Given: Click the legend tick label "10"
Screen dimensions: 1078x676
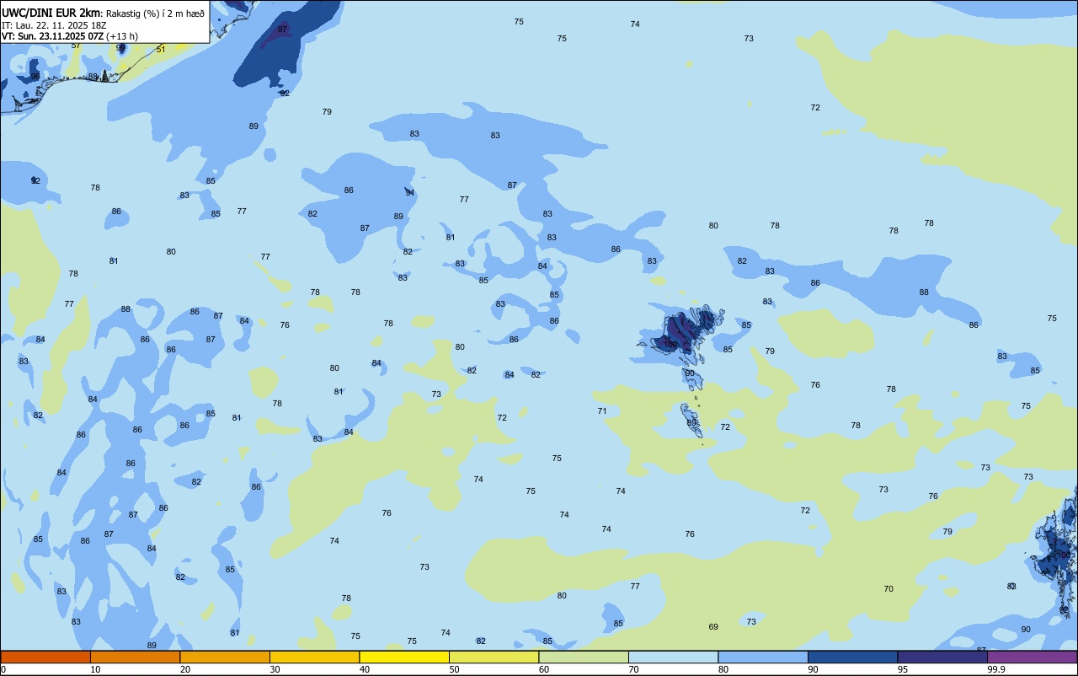Looking at the screenshot, I should point(95,669).
